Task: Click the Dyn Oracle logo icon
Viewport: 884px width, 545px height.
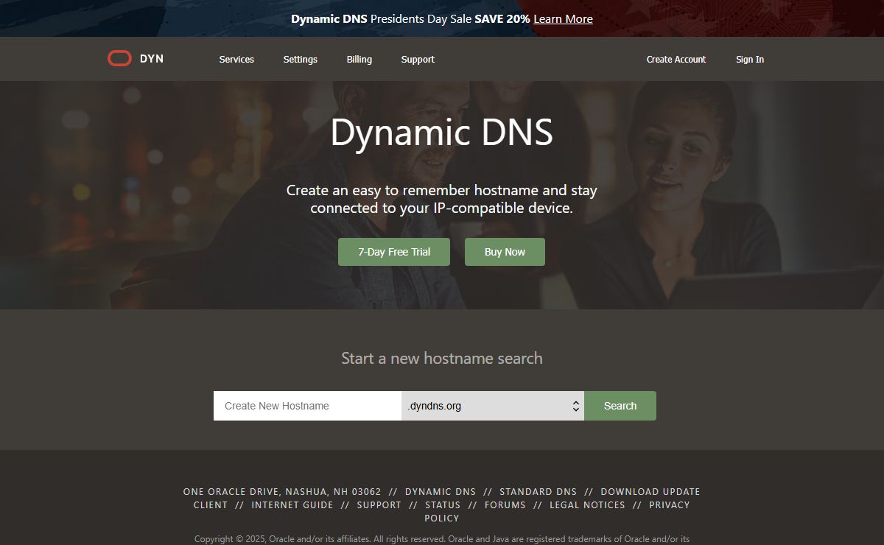Action: click(x=119, y=59)
